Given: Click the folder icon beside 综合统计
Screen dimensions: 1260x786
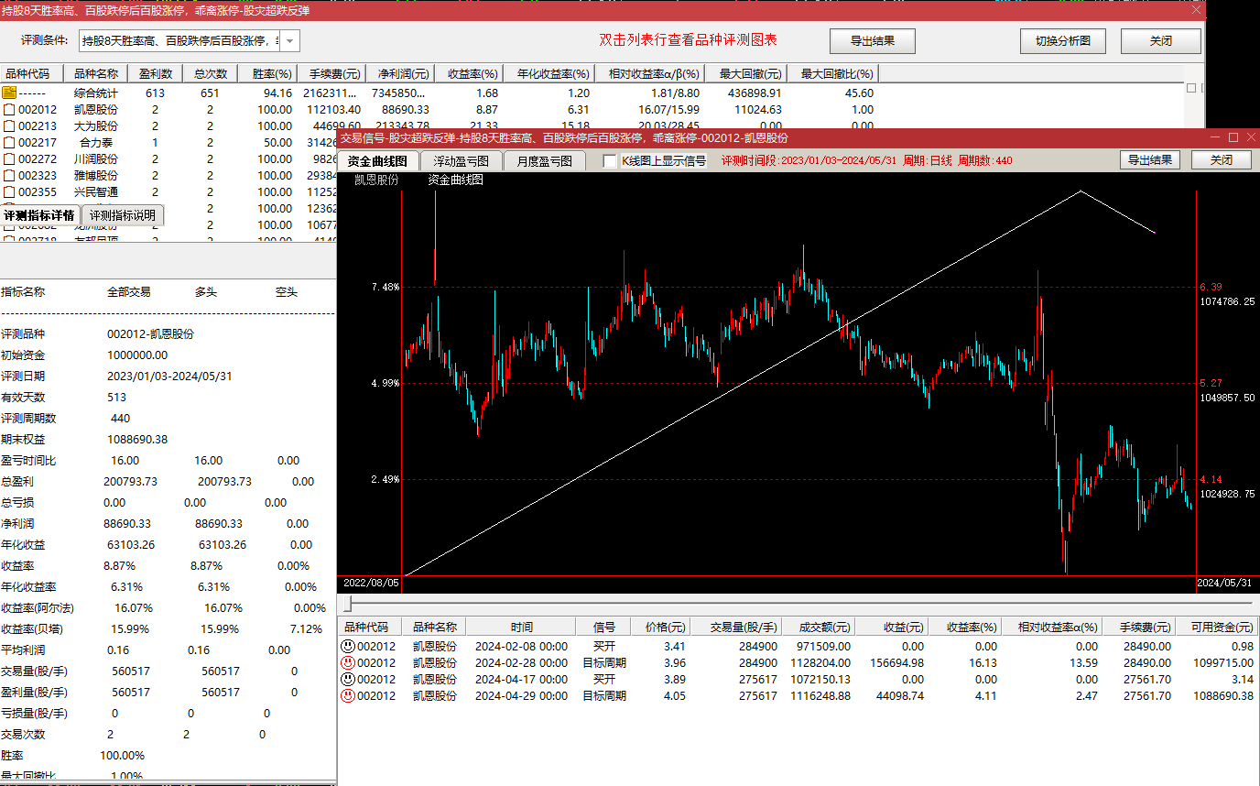Looking at the screenshot, I should [x=9, y=93].
